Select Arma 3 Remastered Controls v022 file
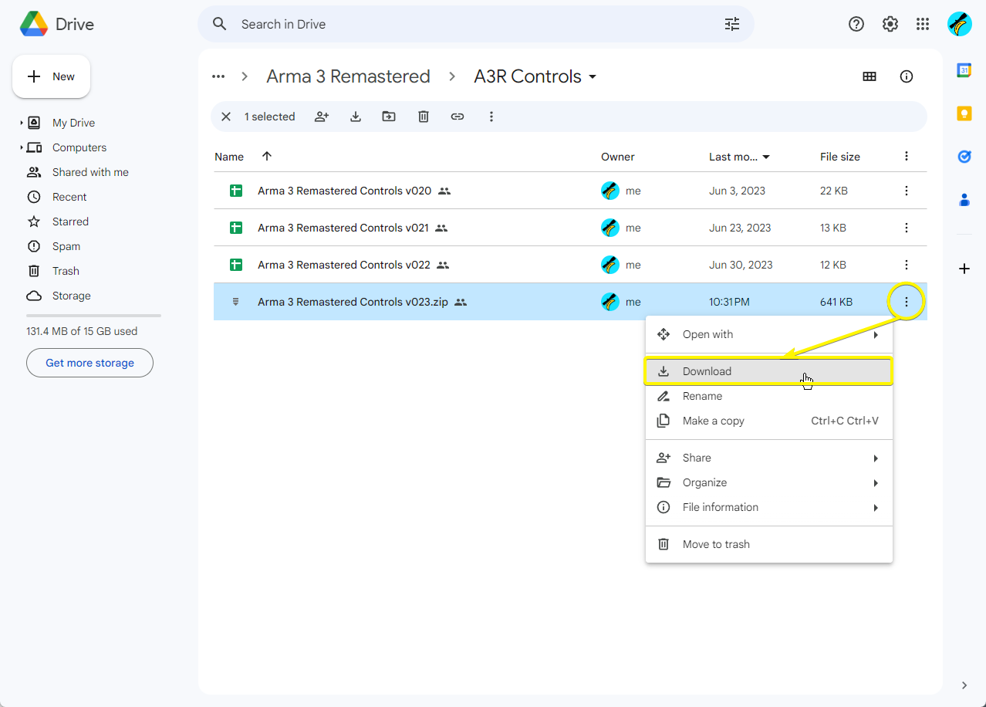 coord(570,265)
